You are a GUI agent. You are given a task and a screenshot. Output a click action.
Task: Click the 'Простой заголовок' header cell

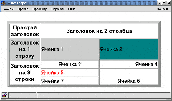(x=25, y=31)
